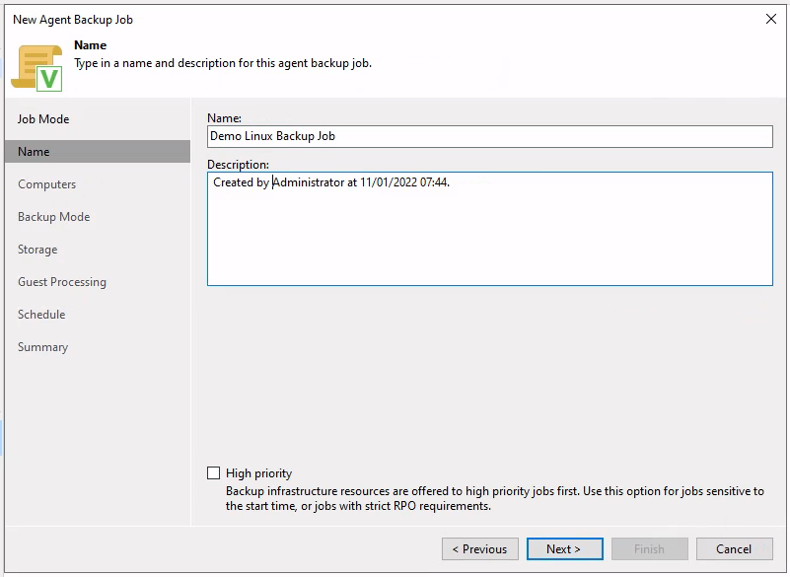Viewport: 790px width, 577px height.
Task: Click the Previous button
Action: pos(480,549)
